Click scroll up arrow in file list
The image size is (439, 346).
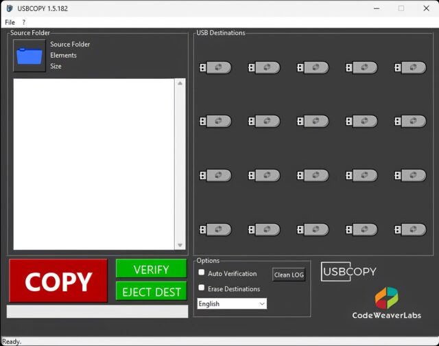[x=180, y=83]
